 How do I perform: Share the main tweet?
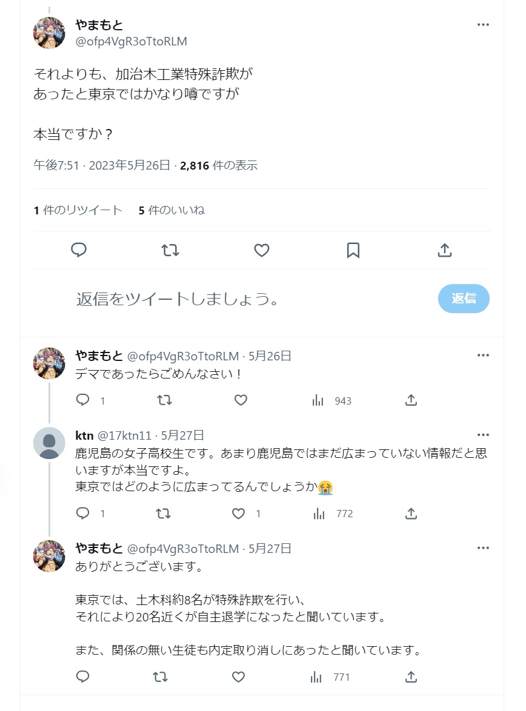point(444,250)
